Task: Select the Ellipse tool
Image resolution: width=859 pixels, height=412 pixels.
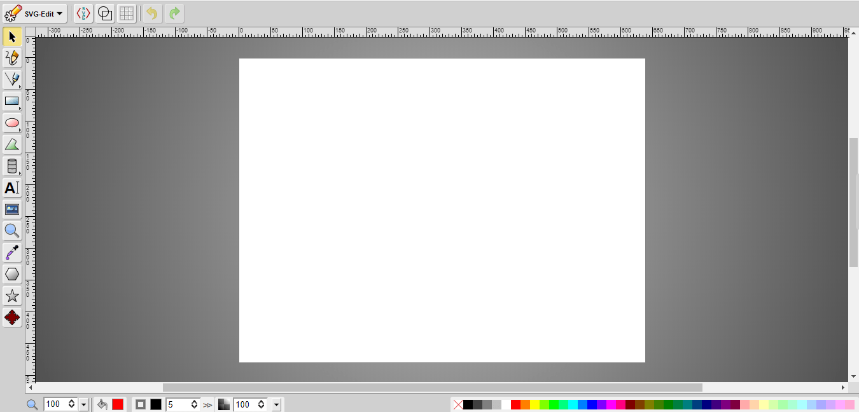Action: pos(12,123)
